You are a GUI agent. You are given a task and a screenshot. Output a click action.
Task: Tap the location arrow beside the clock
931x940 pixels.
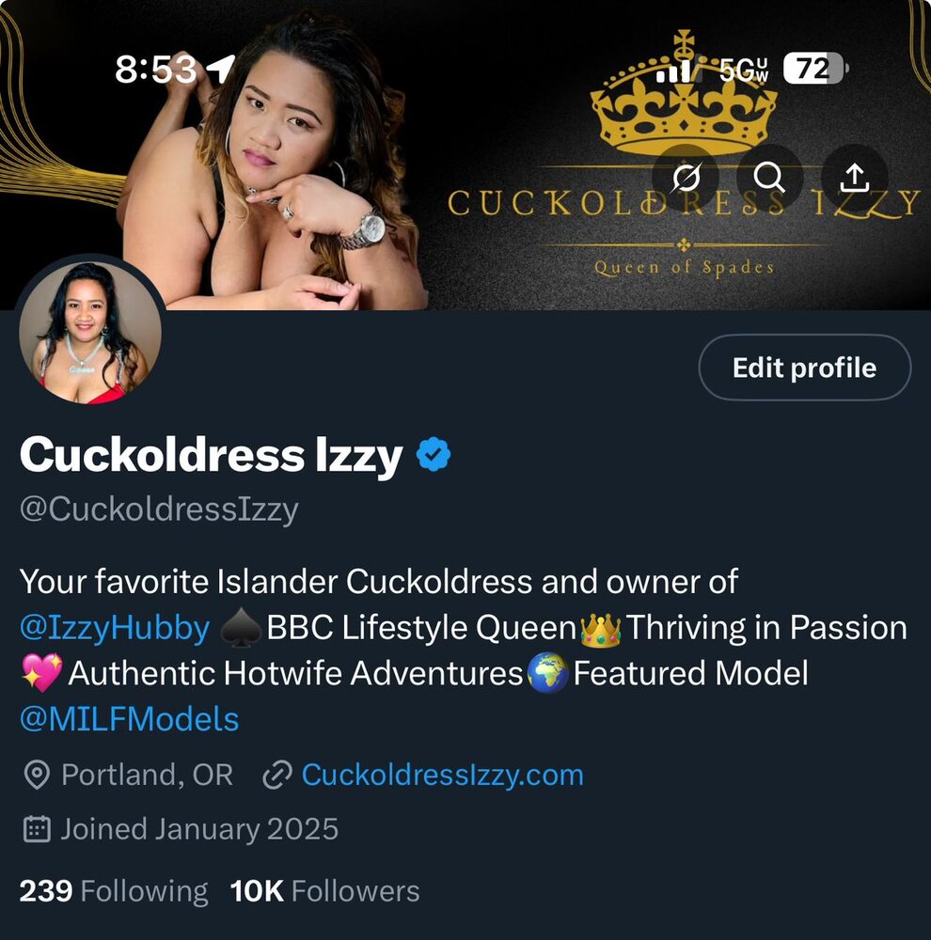point(220,69)
